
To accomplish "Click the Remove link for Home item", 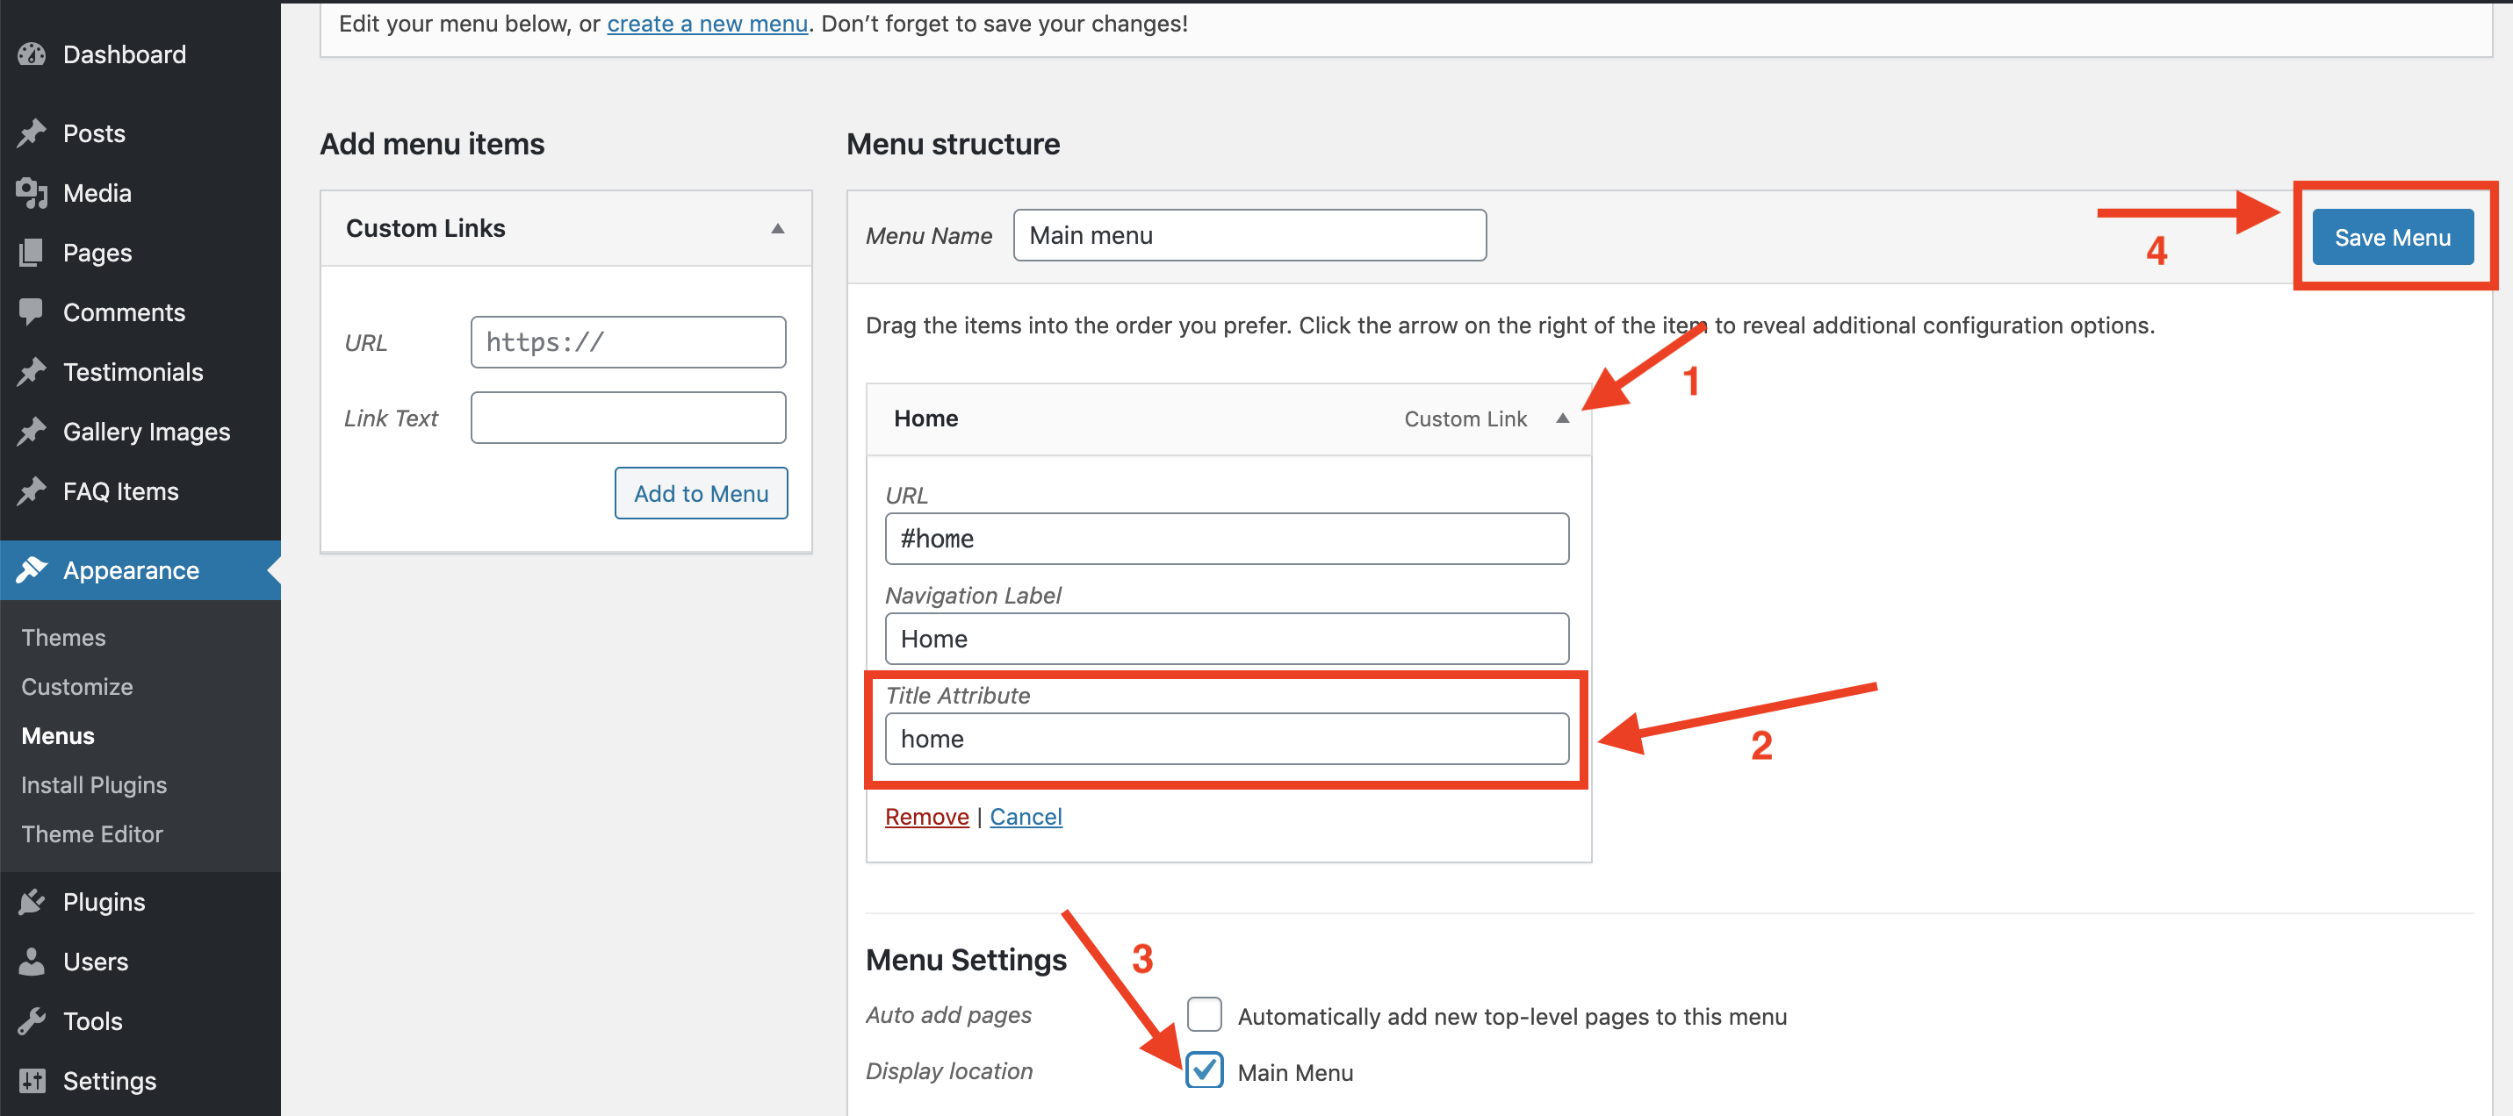I will pos(925,817).
